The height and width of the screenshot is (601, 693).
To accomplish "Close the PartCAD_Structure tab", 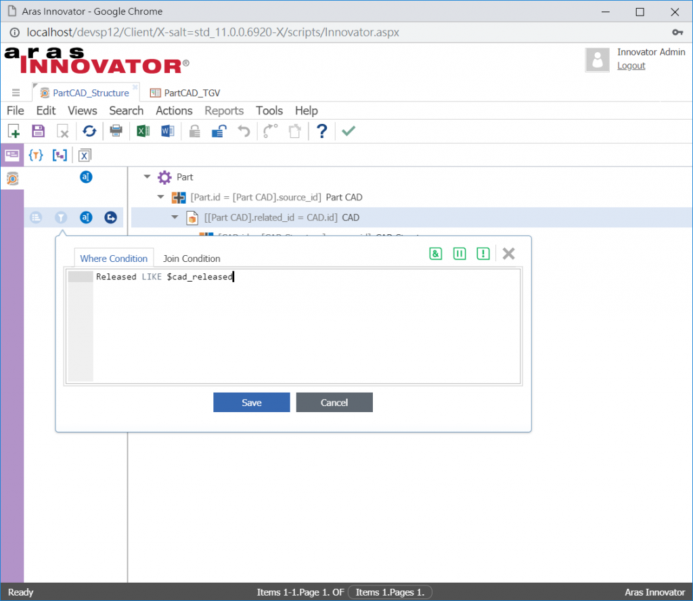I will [135, 87].
